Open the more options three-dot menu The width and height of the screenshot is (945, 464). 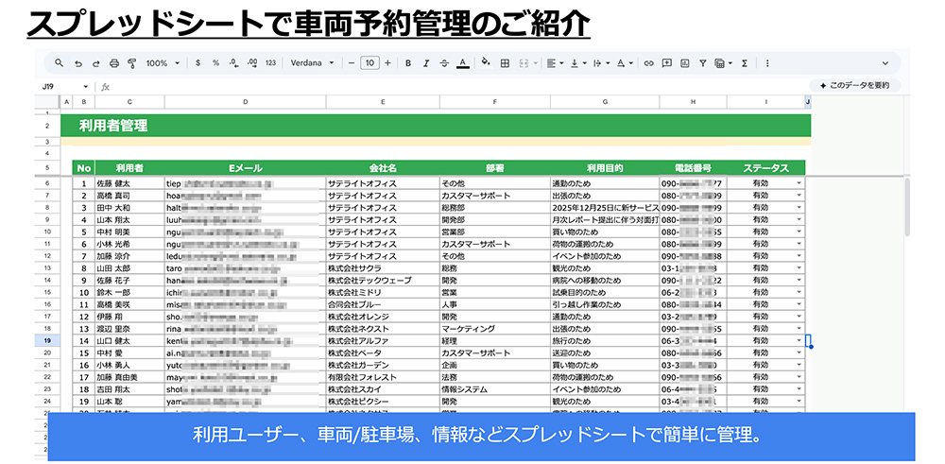click(x=767, y=63)
